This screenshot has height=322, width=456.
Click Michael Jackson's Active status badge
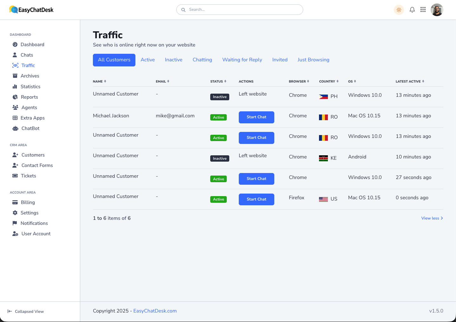pos(218,117)
